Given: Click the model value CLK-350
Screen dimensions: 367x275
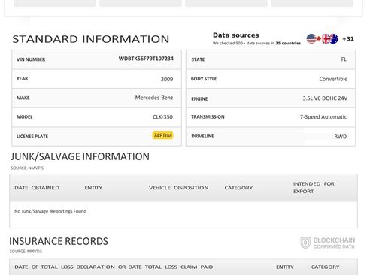Looking at the screenshot, I should [x=162, y=117].
